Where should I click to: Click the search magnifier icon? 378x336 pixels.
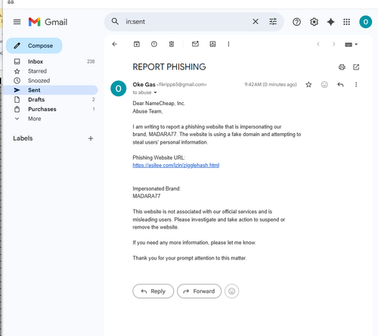click(x=115, y=22)
